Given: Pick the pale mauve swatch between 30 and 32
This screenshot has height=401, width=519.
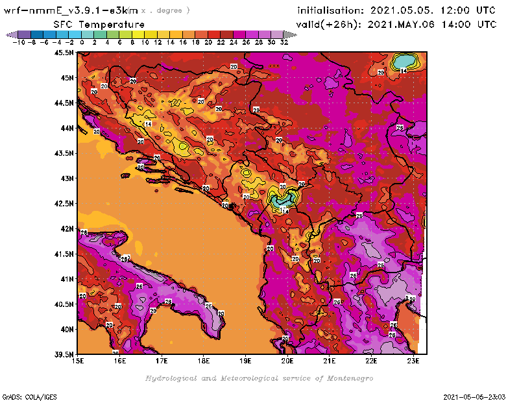Looking at the screenshot, I should pos(277,34).
